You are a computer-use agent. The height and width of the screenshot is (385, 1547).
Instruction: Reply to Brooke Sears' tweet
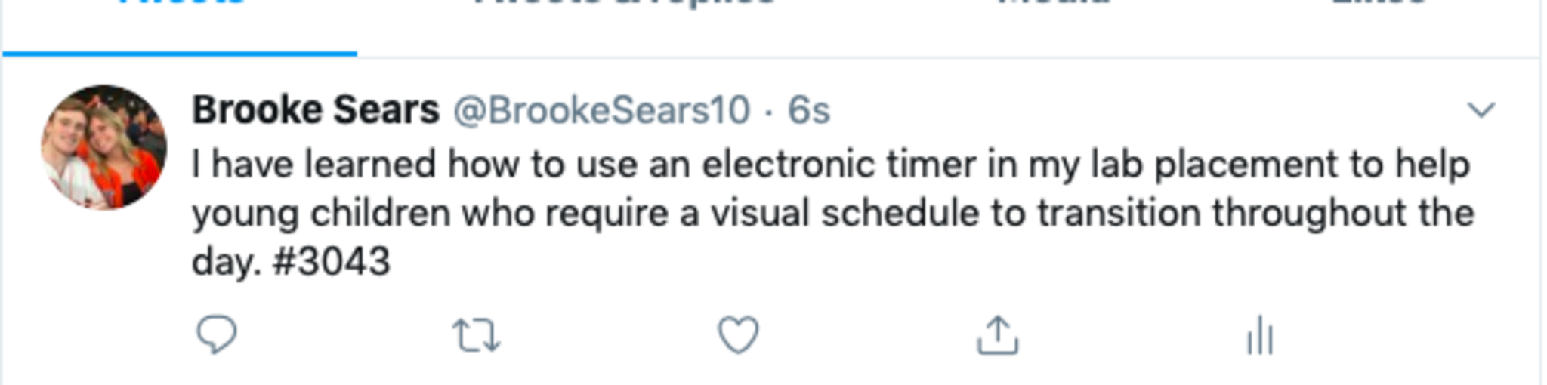[217, 334]
